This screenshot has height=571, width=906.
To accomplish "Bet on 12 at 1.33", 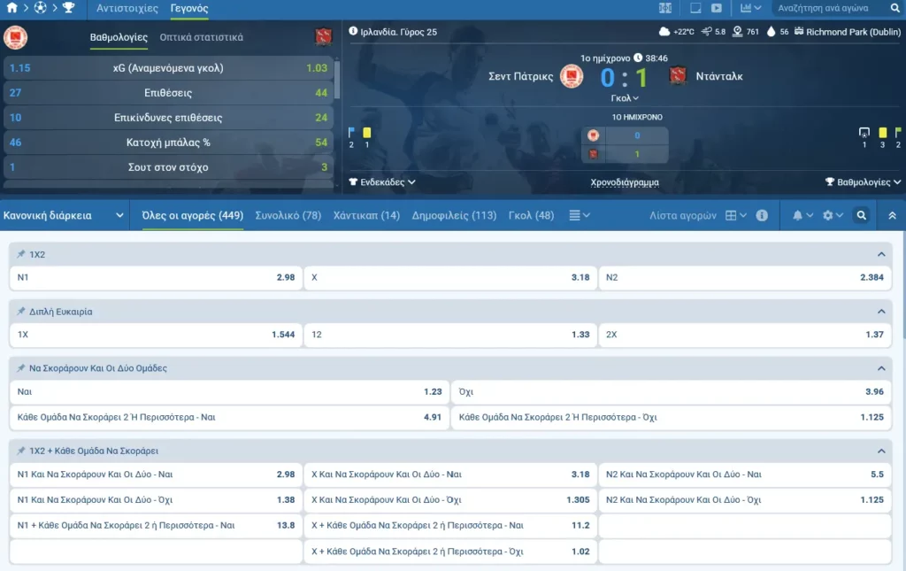I will 450,335.
